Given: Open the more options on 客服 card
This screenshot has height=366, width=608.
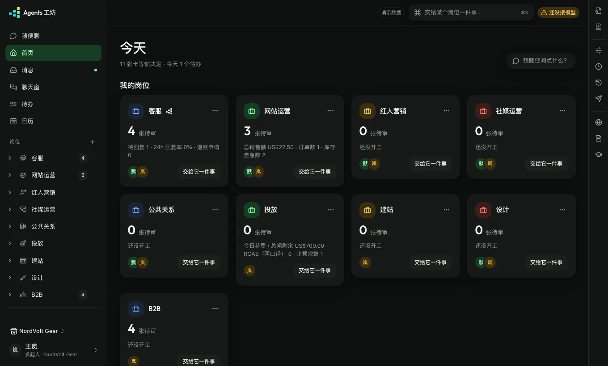Looking at the screenshot, I should pyautogui.click(x=215, y=111).
